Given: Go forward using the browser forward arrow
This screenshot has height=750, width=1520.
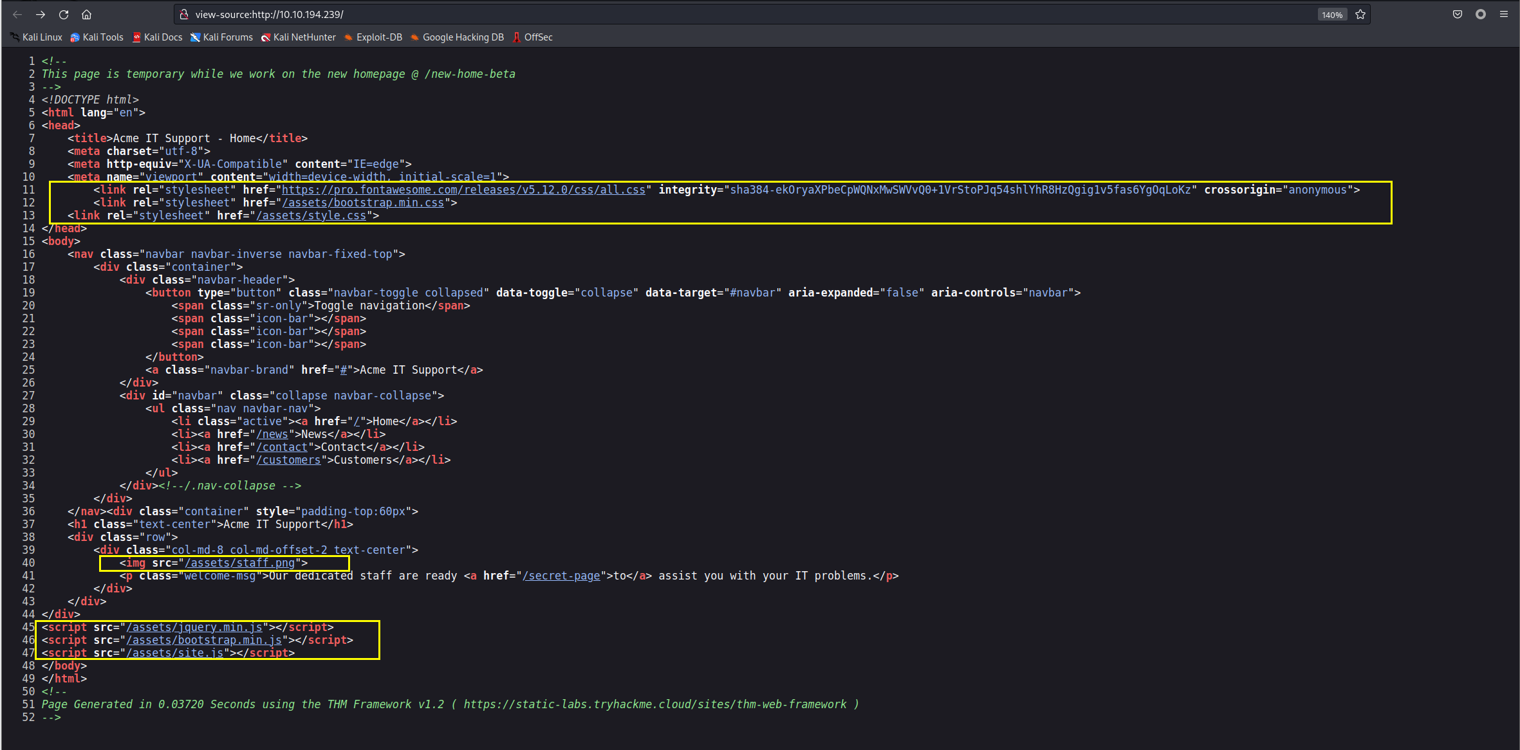Looking at the screenshot, I should pos(41,14).
